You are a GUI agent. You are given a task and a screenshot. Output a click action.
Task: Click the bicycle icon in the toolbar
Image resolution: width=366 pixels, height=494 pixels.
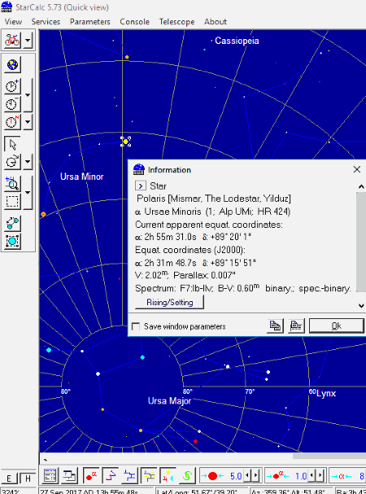(x=12, y=40)
